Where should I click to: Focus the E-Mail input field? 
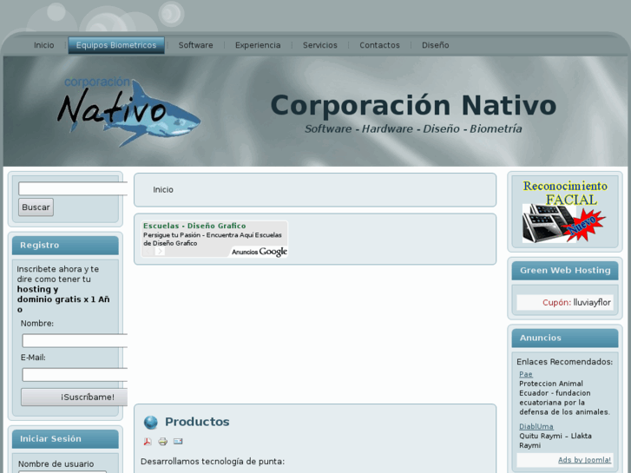pyautogui.click(x=75, y=375)
